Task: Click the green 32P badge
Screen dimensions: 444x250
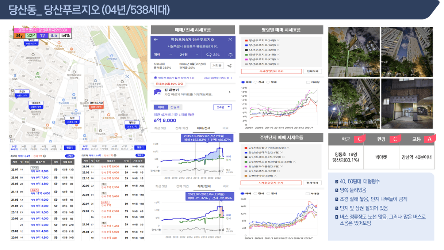Action: click(x=31, y=35)
